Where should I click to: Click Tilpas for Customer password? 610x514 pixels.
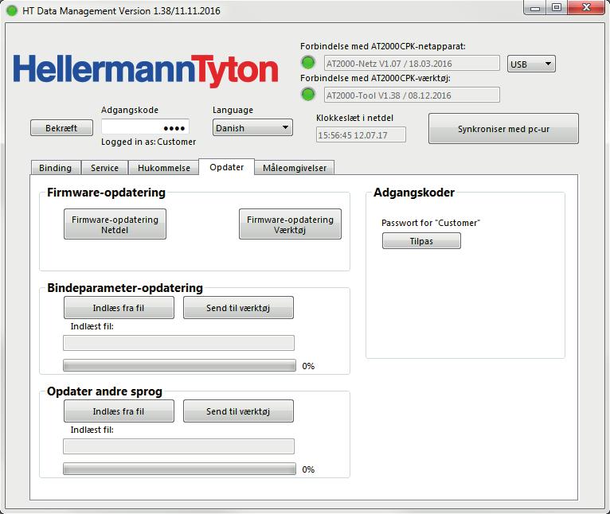click(x=421, y=241)
